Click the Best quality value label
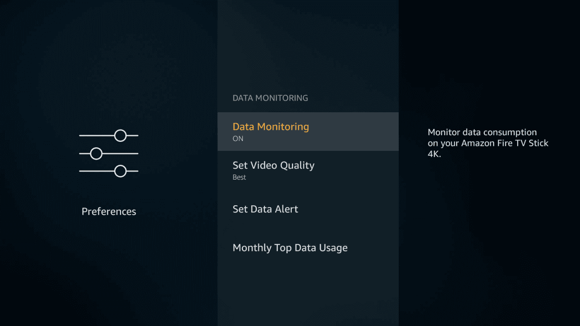580x326 pixels. pyautogui.click(x=239, y=177)
